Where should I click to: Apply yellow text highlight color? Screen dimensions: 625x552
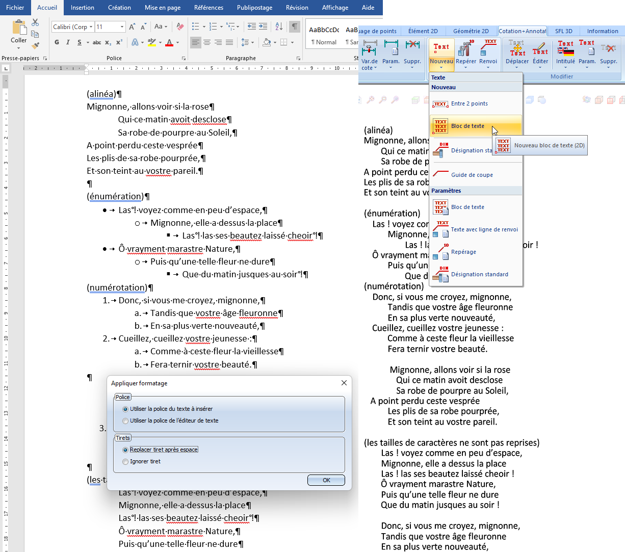click(x=151, y=42)
